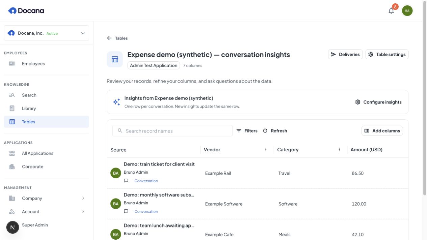Open the BA user avatar menu

(x=407, y=11)
